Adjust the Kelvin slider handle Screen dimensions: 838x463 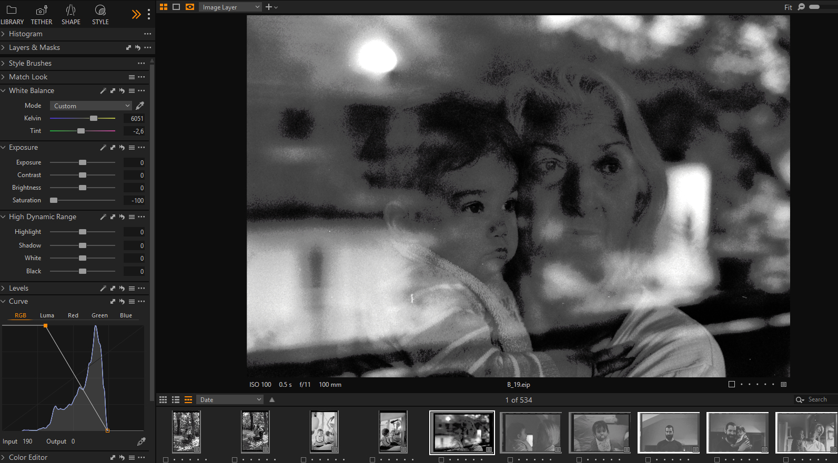[x=94, y=118]
